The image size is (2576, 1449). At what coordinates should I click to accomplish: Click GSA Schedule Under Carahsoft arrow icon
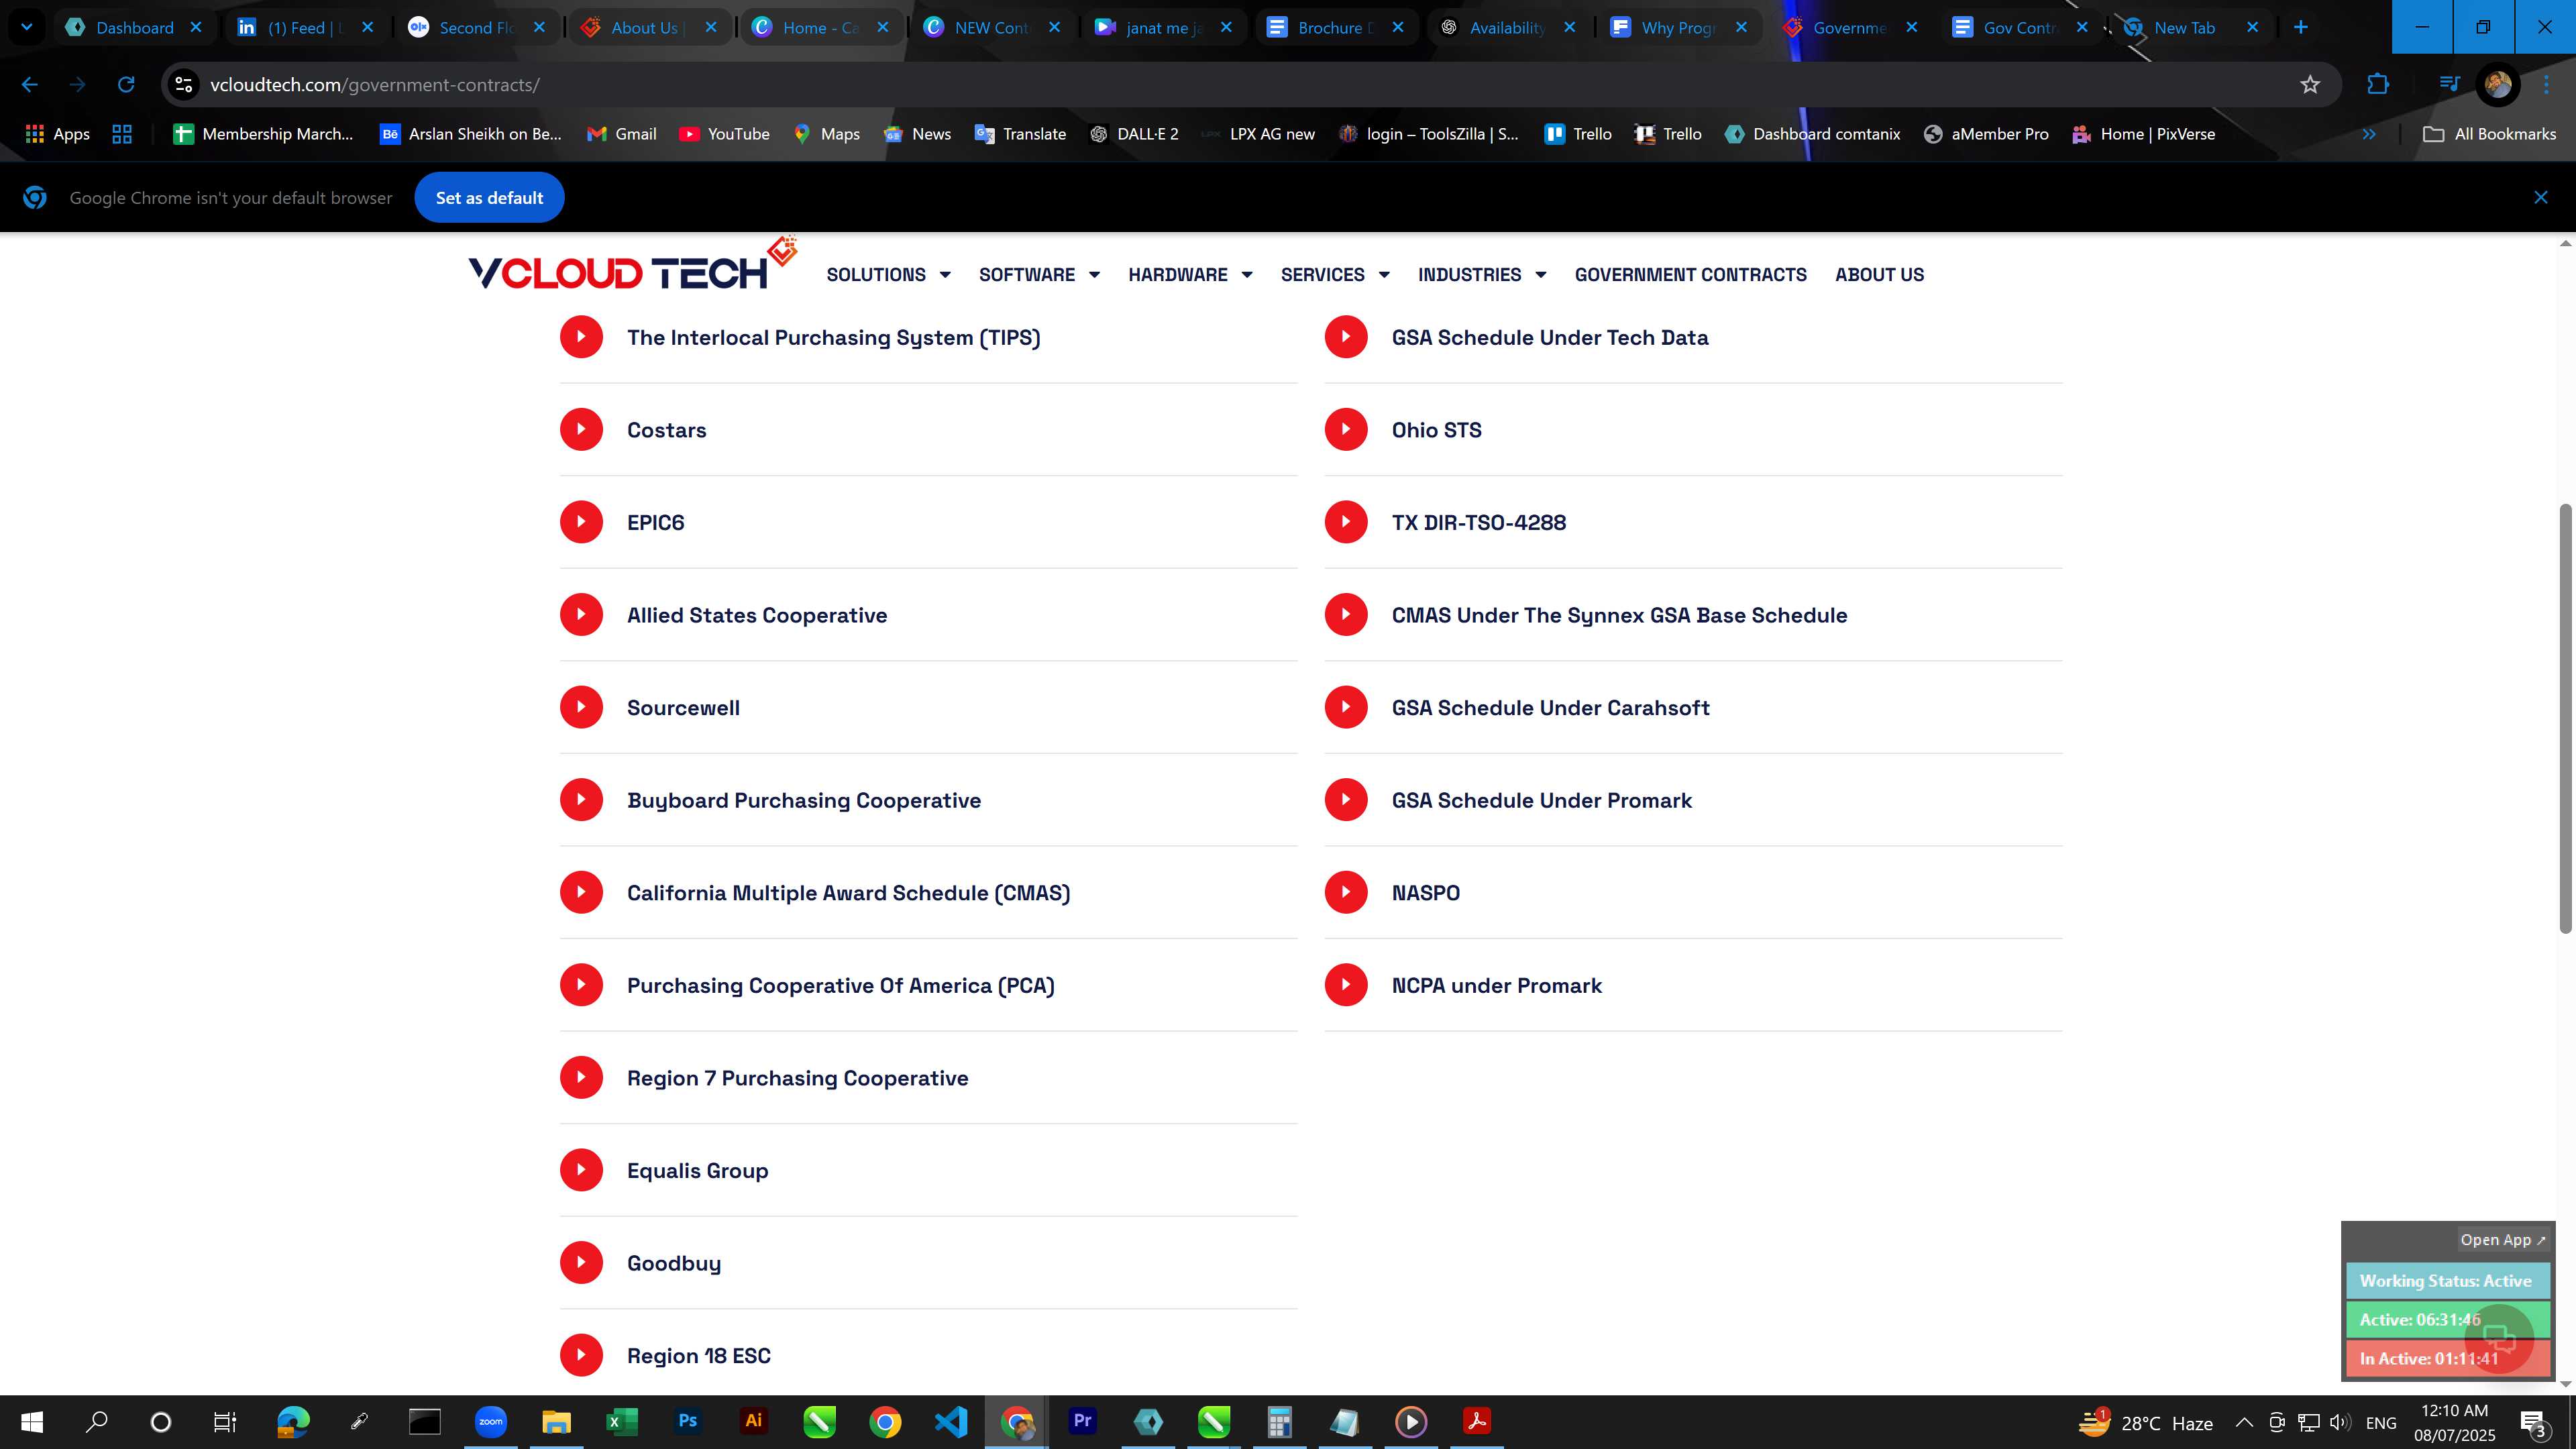(x=1346, y=707)
